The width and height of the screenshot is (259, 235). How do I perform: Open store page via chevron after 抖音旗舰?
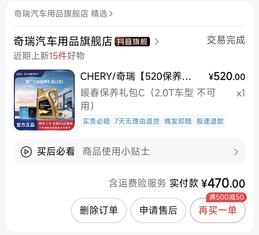(x=157, y=42)
